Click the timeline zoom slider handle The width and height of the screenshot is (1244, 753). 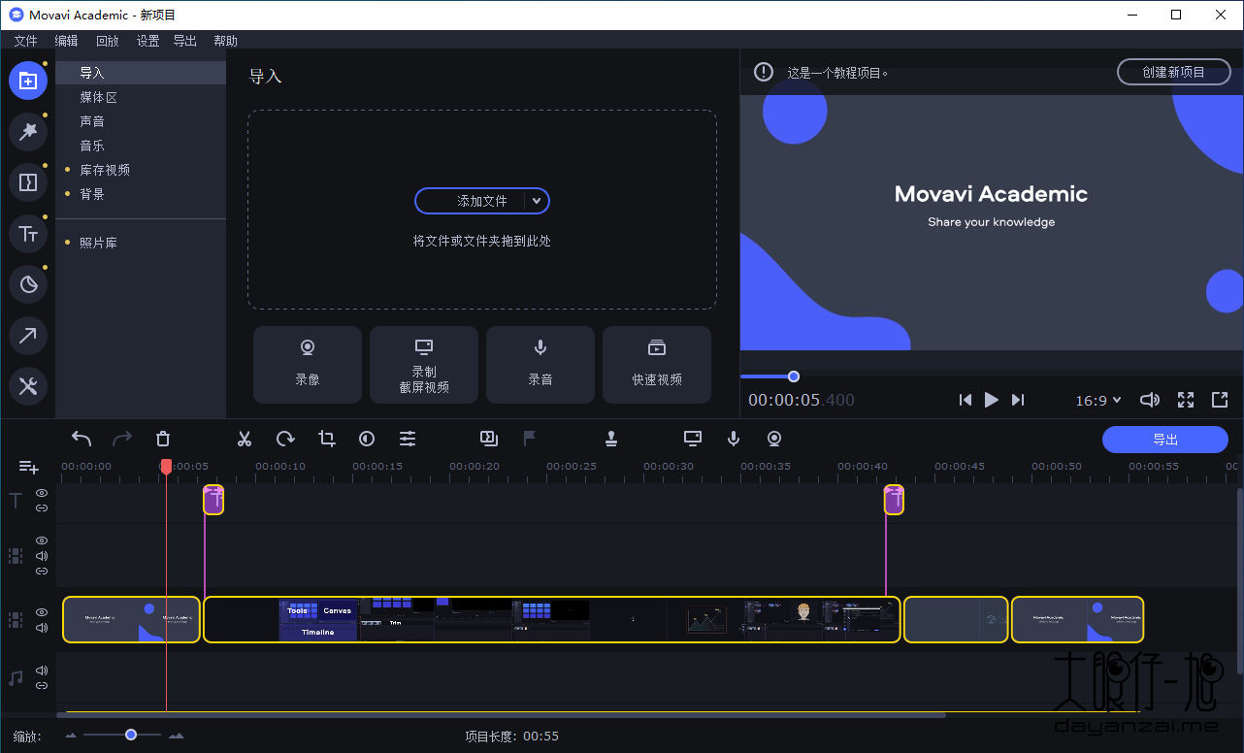pos(131,735)
